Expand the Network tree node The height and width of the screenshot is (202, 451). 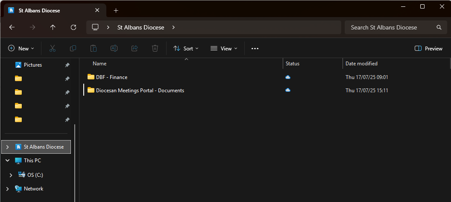tap(8, 189)
